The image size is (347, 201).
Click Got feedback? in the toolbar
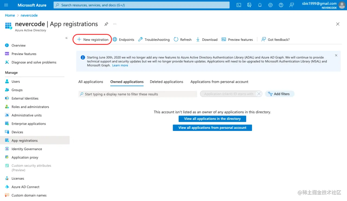[275, 39]
